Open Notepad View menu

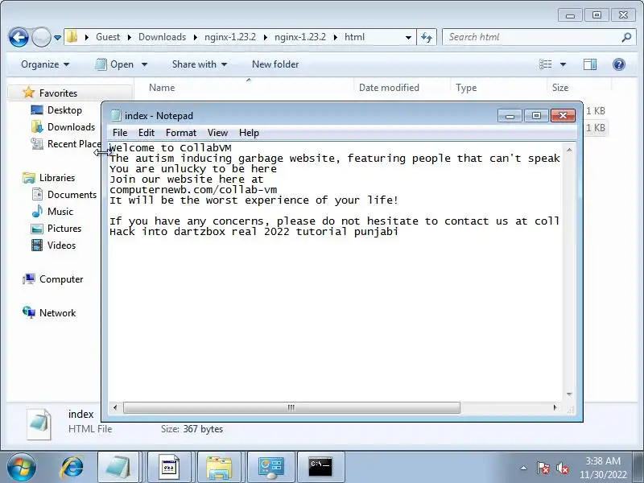click(217, 133)
